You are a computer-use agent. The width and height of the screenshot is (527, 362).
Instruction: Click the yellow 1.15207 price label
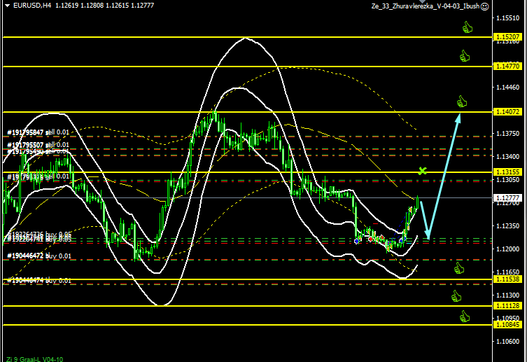pos(507,36)
